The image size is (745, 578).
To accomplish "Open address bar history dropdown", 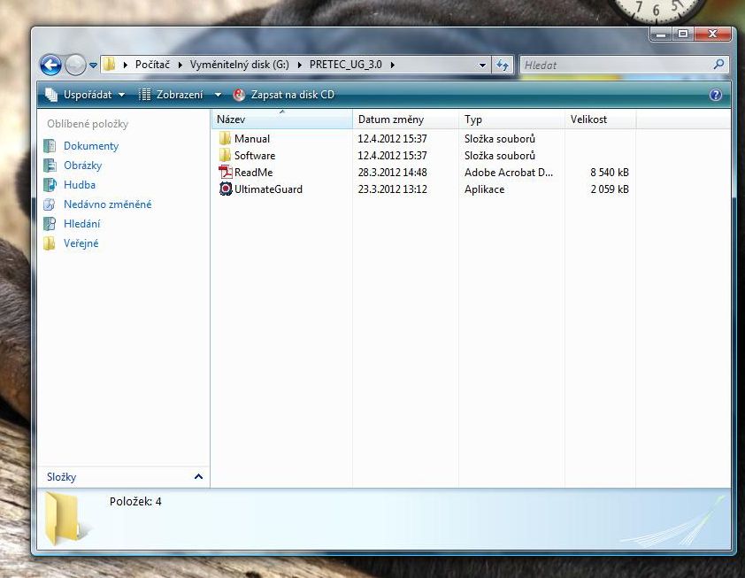I will point(482,66).
